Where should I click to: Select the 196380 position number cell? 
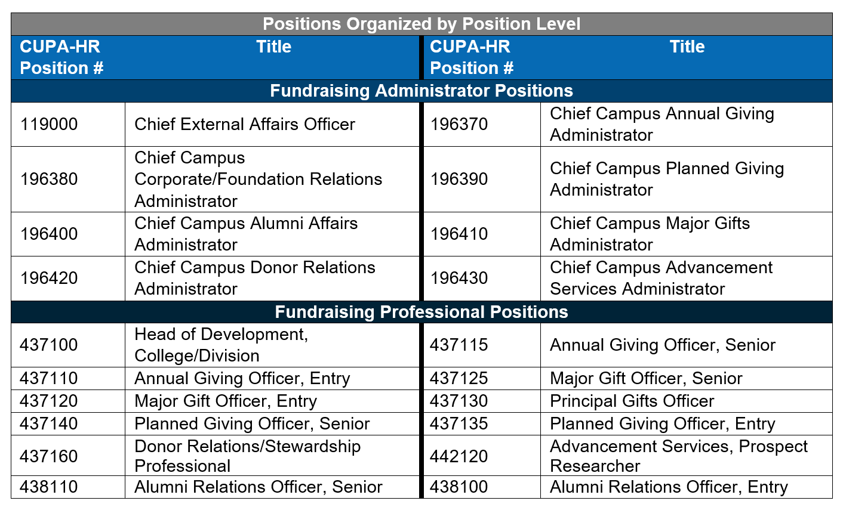click(x=49, y=179)
